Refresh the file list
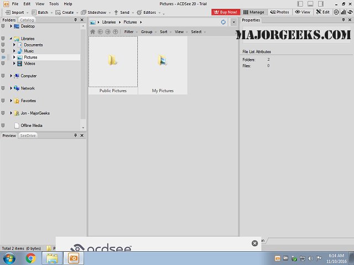This screenshot has height=265, width=354. pyautogui.click(x=223, y=22)
